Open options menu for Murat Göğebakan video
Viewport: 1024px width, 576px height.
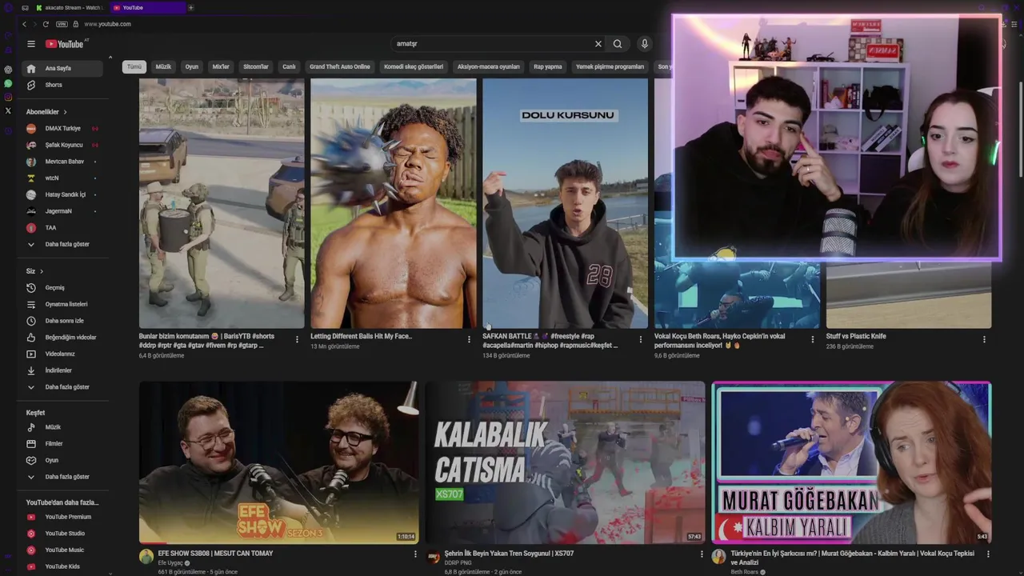(988, 554)
